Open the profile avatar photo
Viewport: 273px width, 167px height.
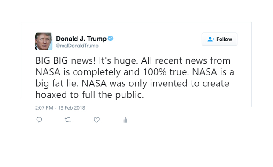point(44,41)
